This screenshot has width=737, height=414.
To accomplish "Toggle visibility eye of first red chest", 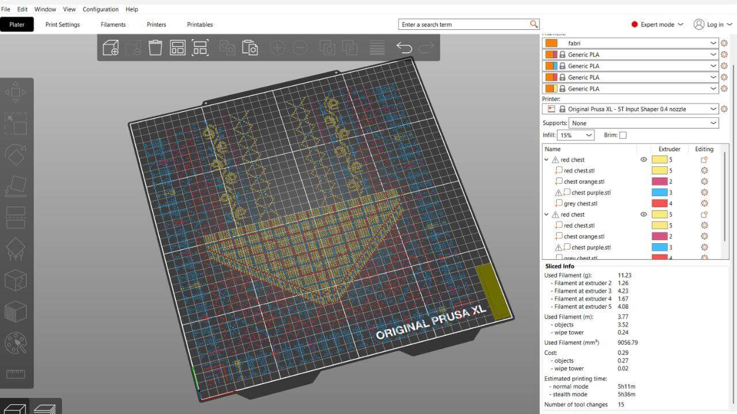I will click(644, 160).
